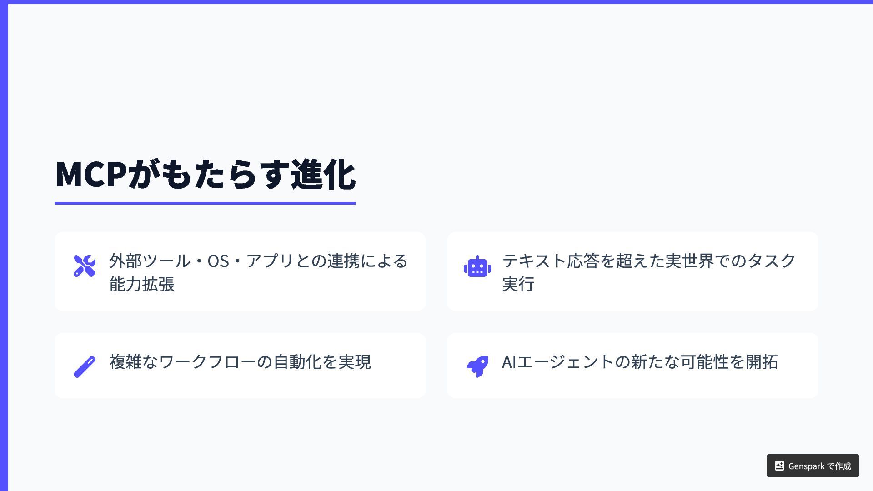Click the robot face icon
Screen dimensions: 873x491
point(477,267)
